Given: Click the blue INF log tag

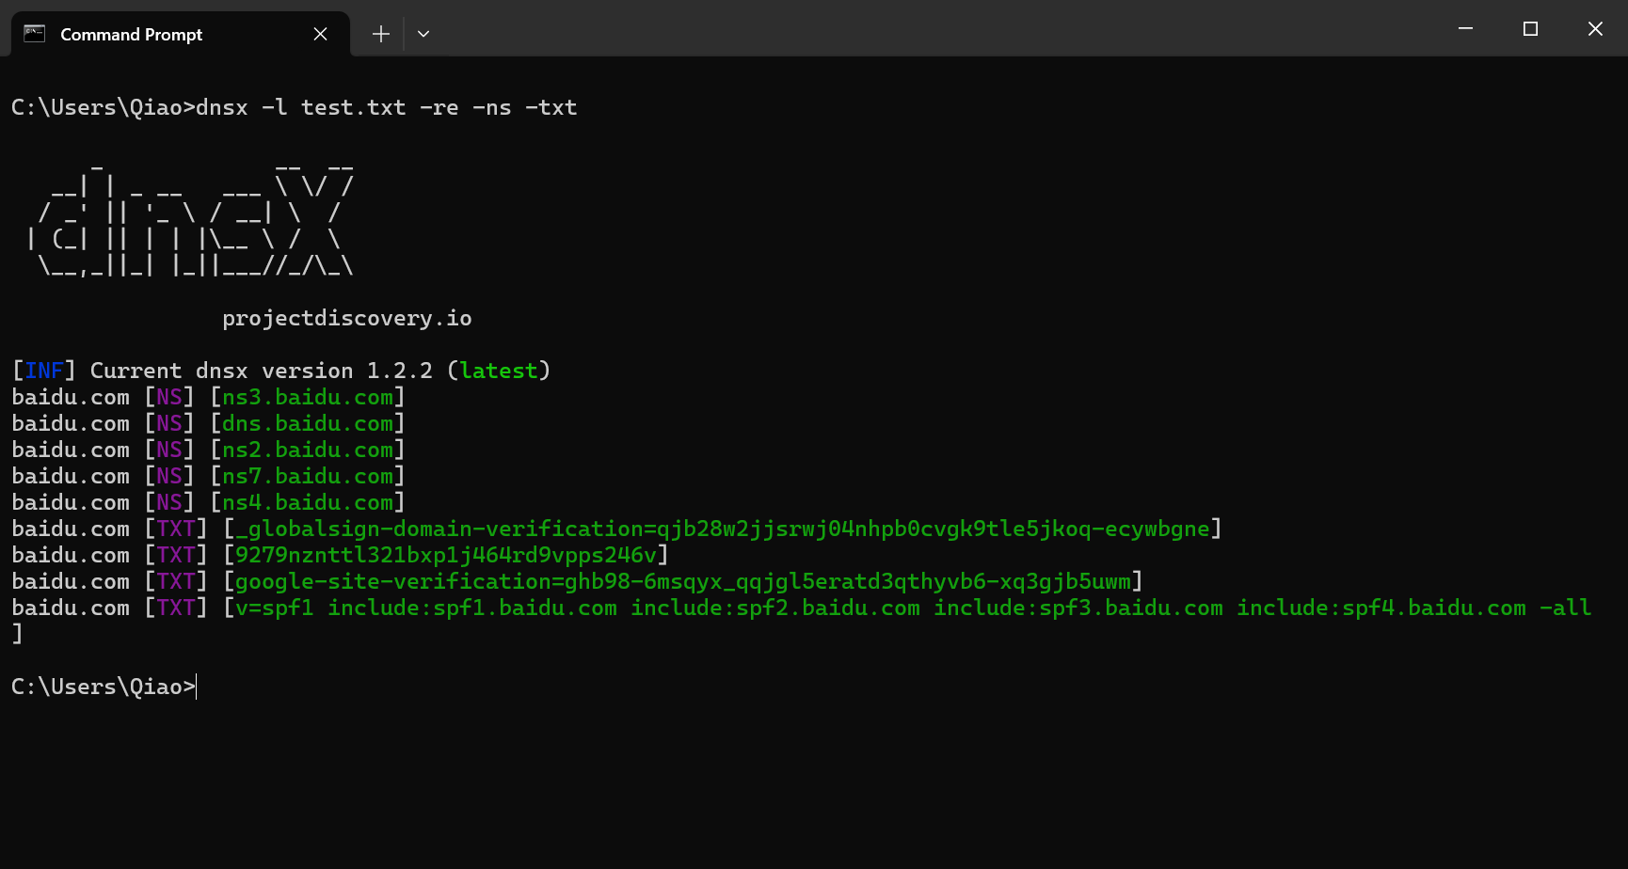Looking at the screenshot, I should pyautogui.click(x=43, y=371).
